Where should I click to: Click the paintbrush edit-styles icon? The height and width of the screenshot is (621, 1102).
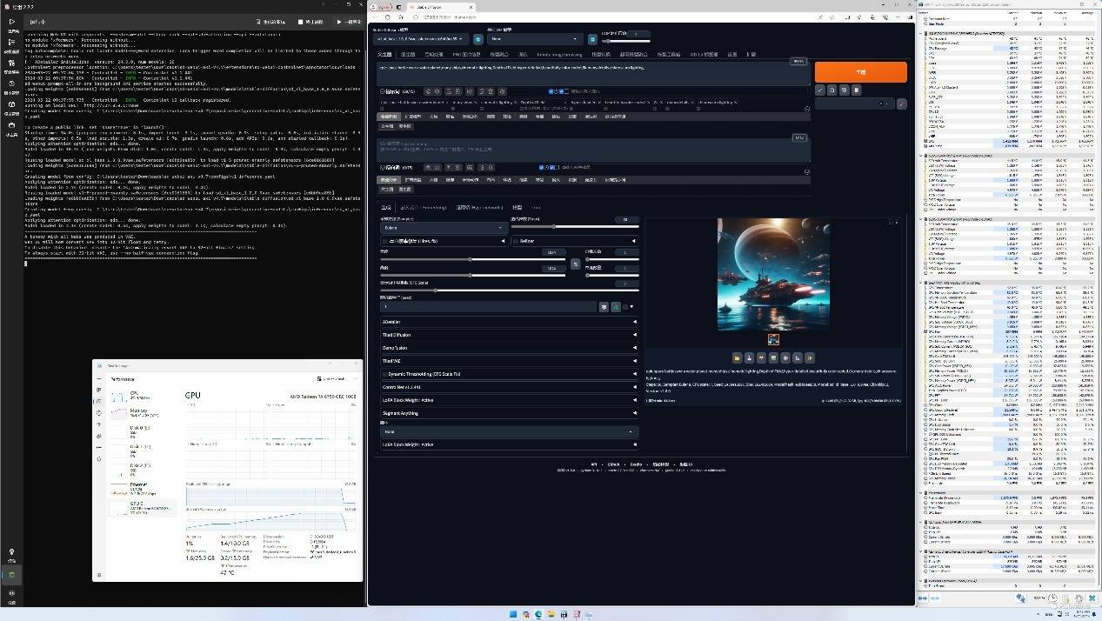(x=901, y=103)
